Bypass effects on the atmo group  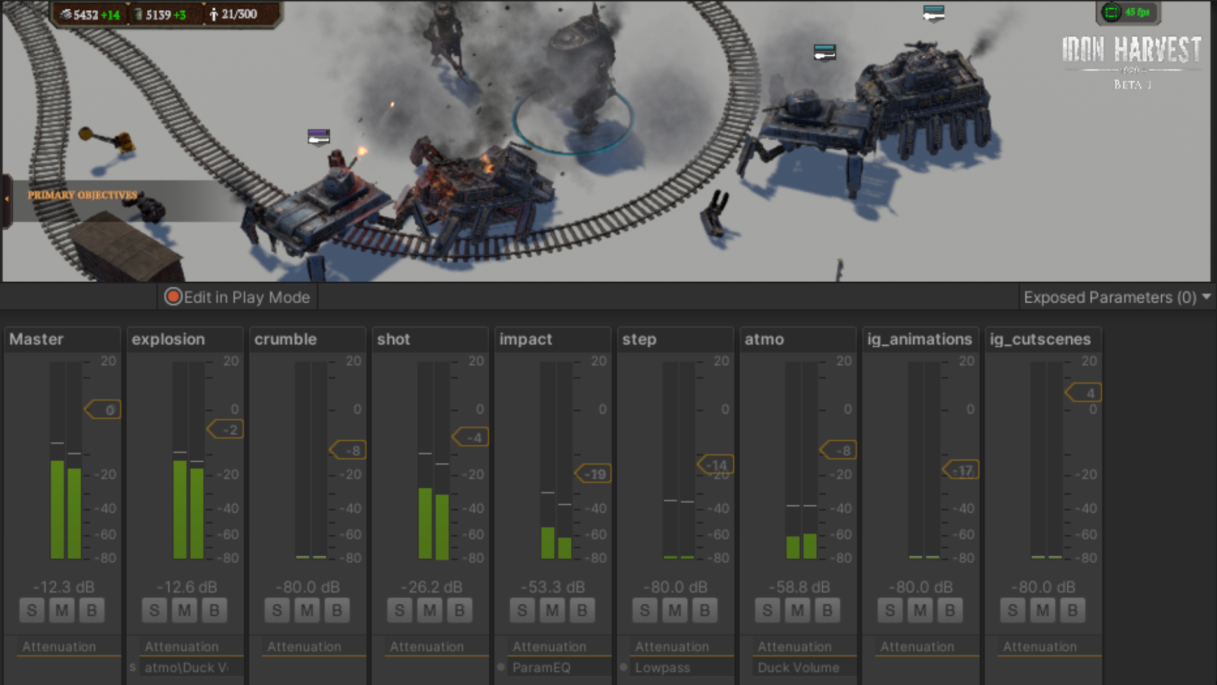coord(827,610)
